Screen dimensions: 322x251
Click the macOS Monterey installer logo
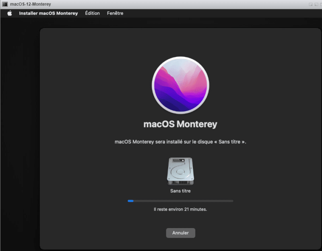[180, 85]
